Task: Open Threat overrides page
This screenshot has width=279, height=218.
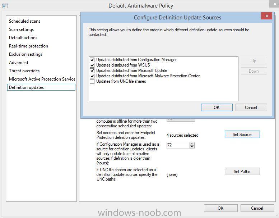Action: (24, 71)
